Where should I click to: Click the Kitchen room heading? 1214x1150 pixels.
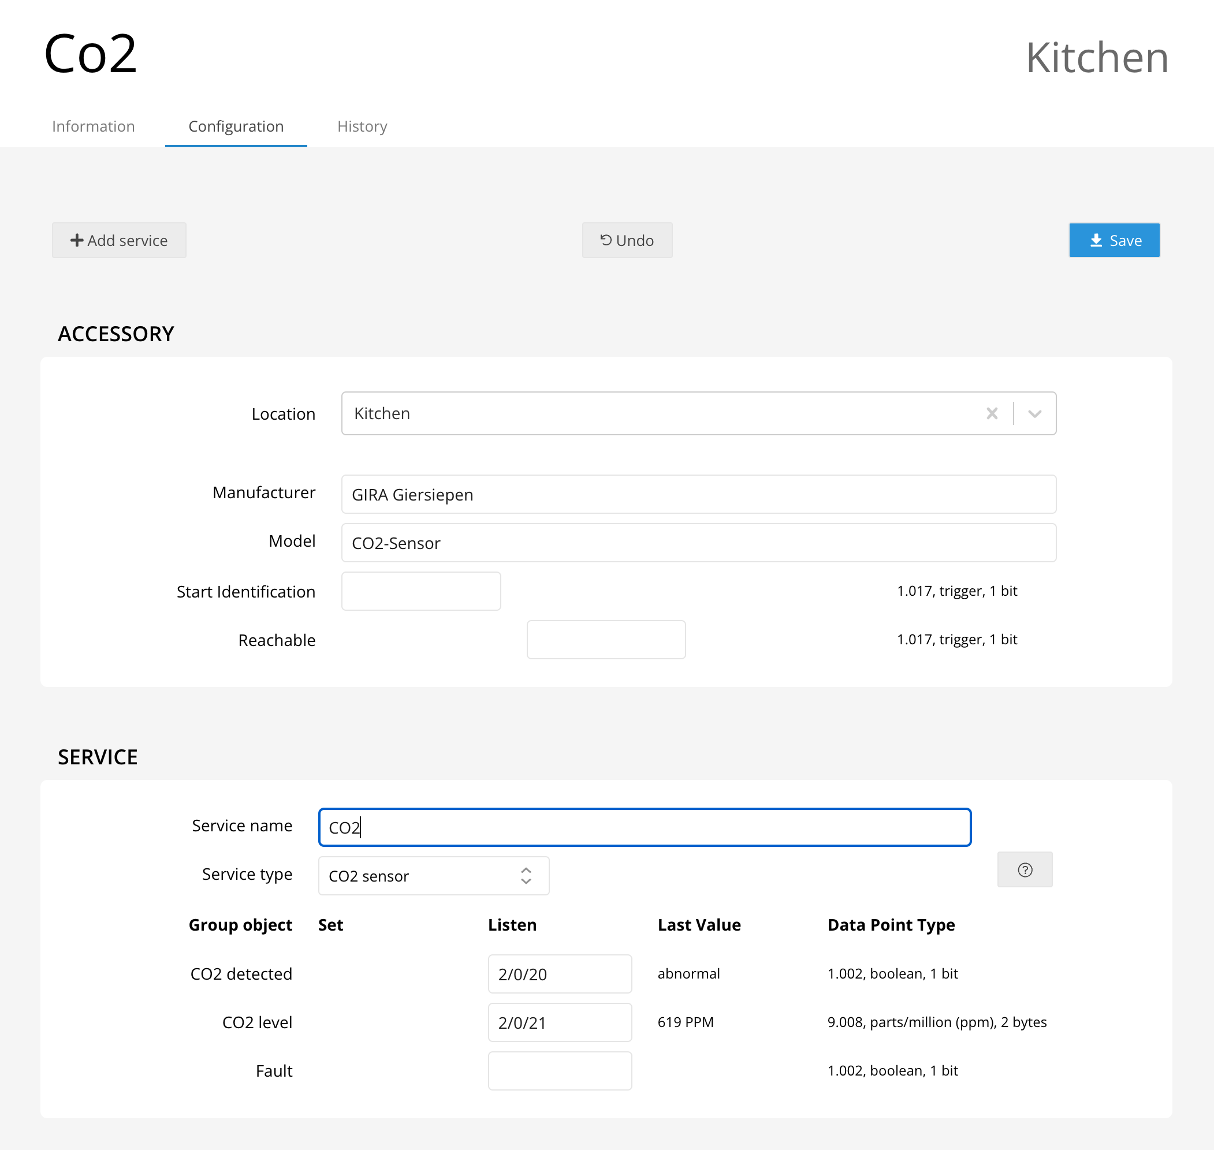click(1096, 58)
